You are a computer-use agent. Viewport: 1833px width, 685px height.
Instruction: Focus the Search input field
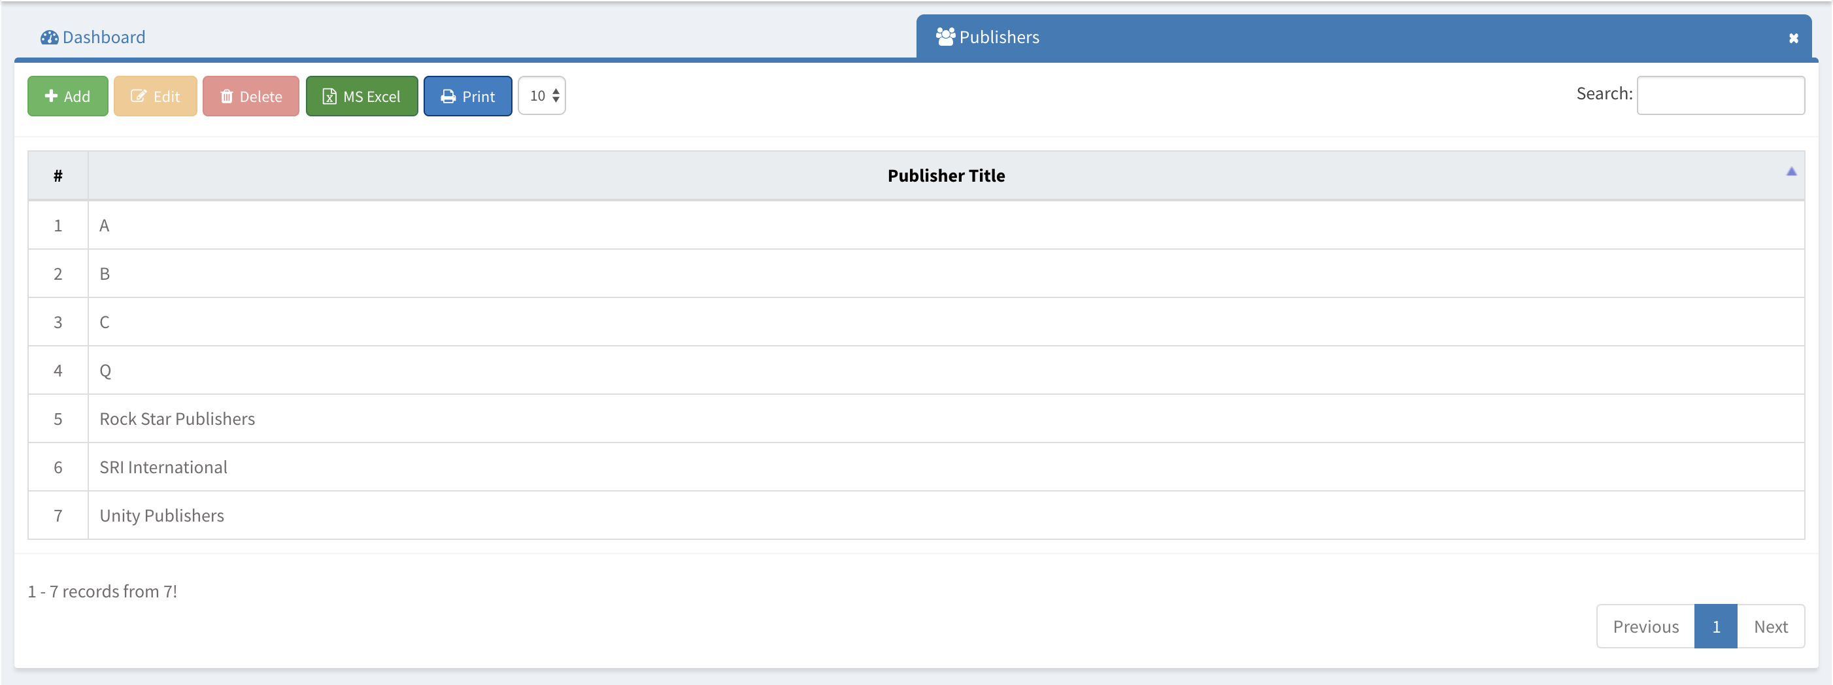[x=1720, y=95]
